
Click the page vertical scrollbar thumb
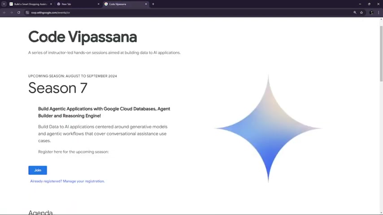[381, 54]
